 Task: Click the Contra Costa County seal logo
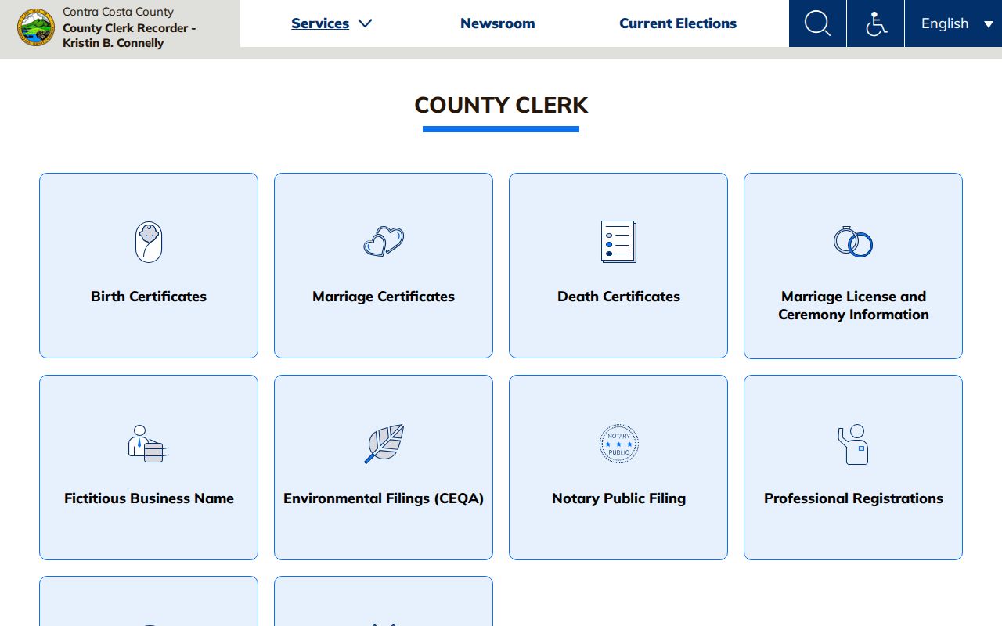click(36, 27)
